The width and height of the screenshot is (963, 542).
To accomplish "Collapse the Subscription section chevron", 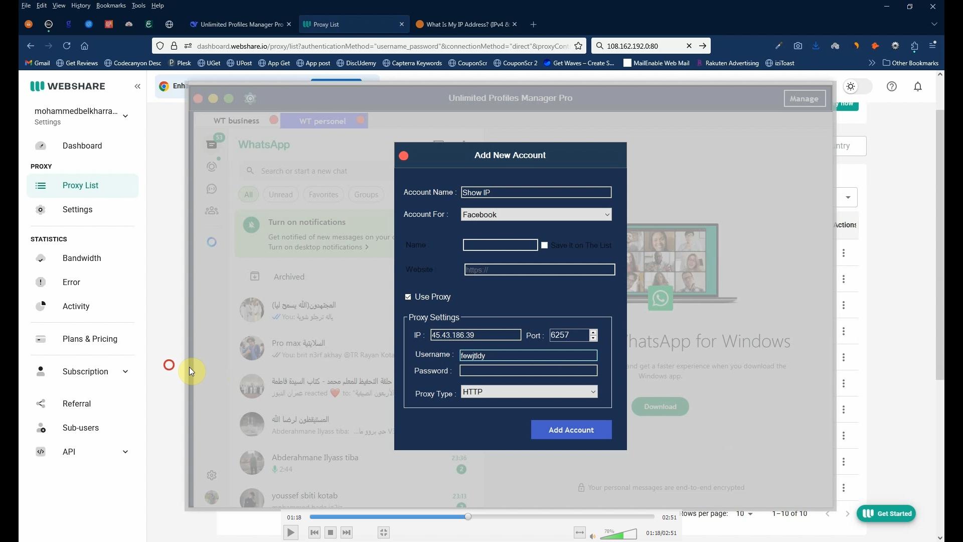I will [126, 371].
